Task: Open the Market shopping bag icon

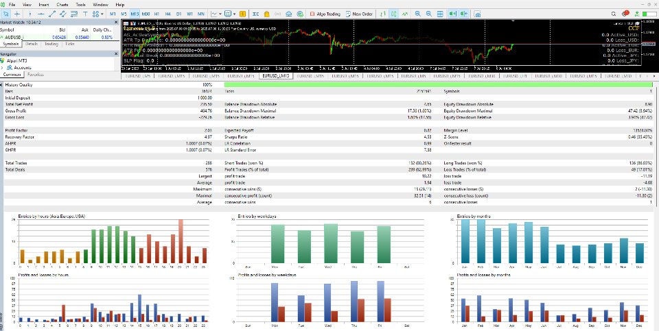Action: (x=267, y=14)
